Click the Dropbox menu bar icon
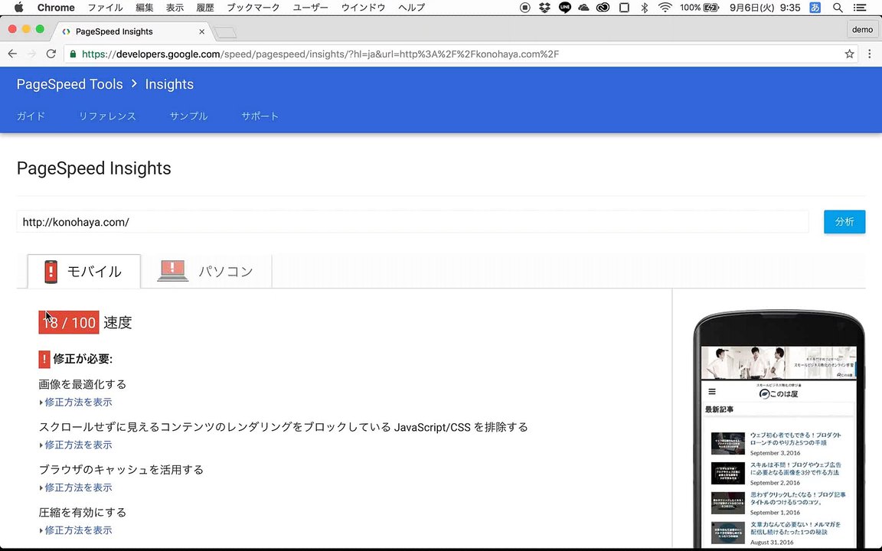Screen dimensions: 882x551 click(x=544, y=8)
